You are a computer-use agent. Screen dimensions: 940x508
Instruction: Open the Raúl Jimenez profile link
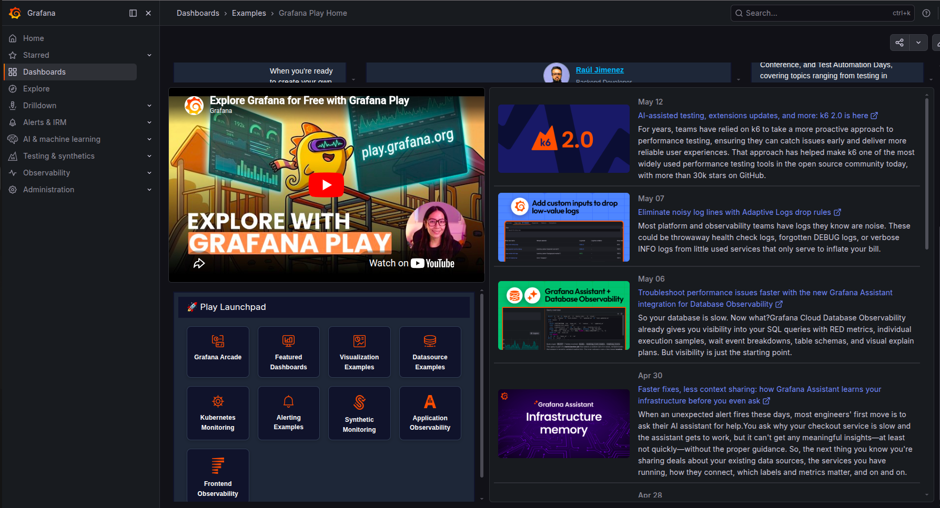point(600,70)
